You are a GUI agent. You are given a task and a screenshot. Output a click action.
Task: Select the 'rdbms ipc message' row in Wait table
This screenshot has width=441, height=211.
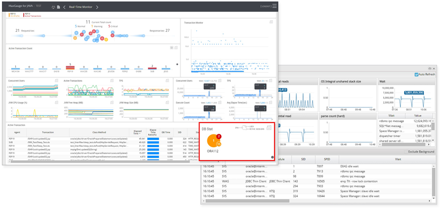[404, 121]
